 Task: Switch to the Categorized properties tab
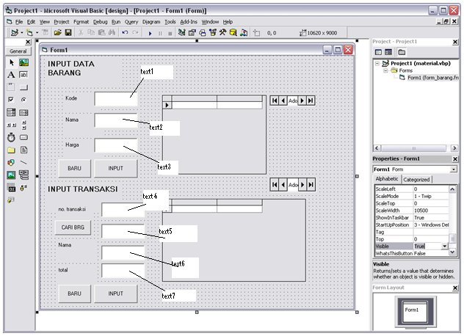point(416,179)
